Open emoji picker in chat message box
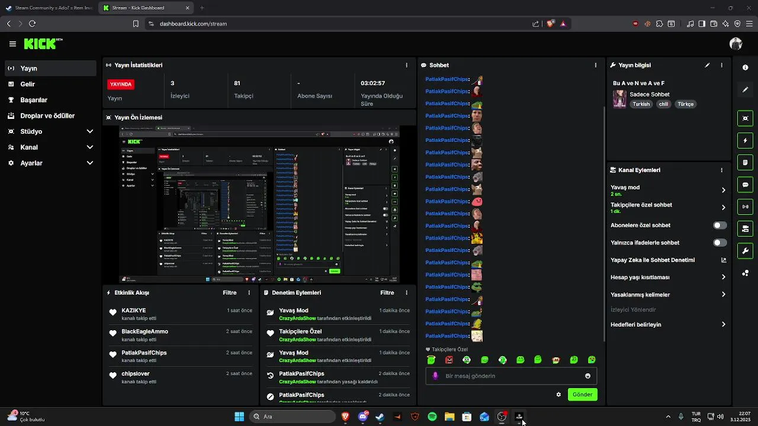Viewport: 758px width, 426px height. pyautogui.click(x=587, y=376)
